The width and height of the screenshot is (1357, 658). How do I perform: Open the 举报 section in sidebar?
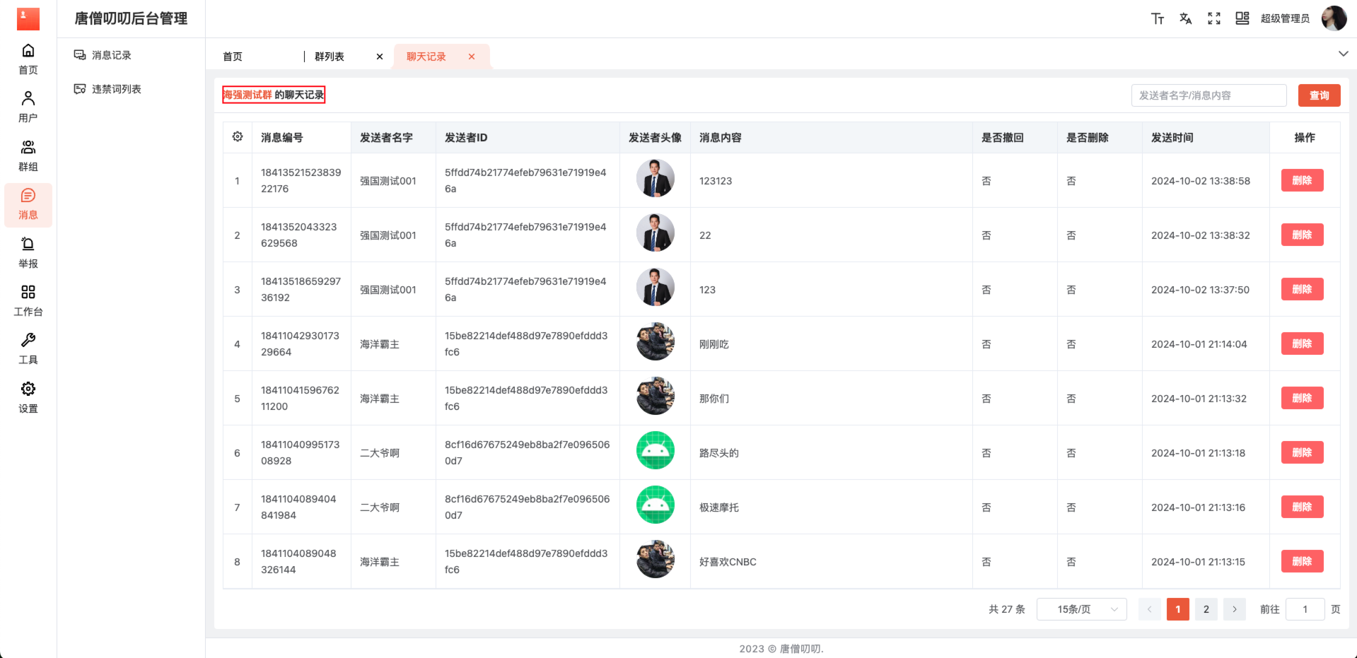[28, 252]
